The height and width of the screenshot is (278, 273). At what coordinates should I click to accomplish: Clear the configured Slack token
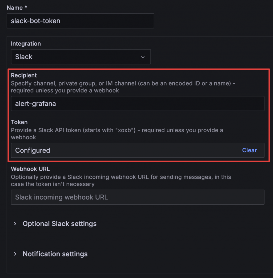point(249,150)
